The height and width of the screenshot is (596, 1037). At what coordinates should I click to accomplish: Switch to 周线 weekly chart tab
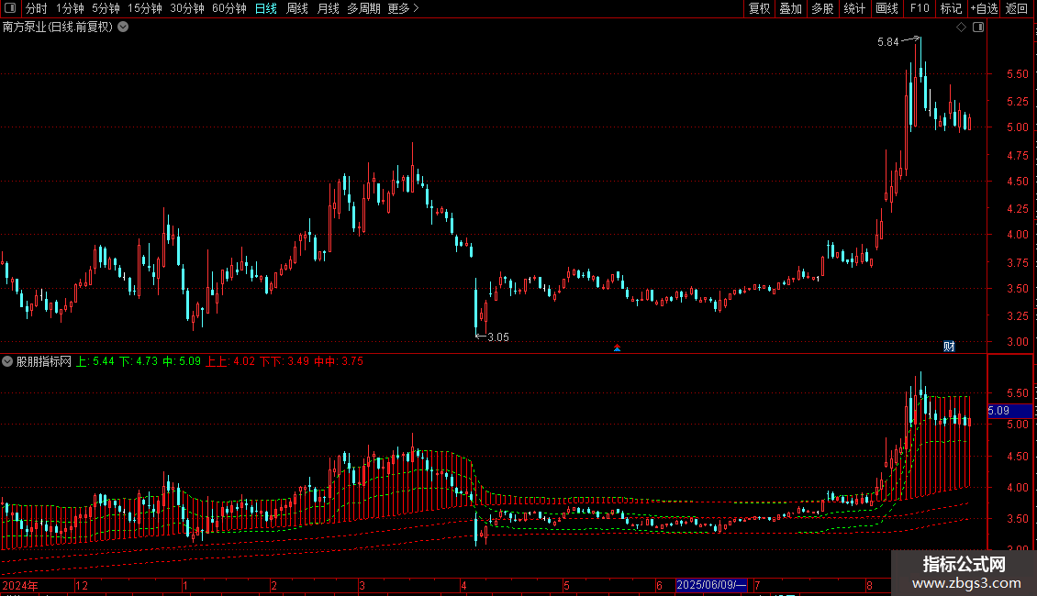click(x=297, y=8)
